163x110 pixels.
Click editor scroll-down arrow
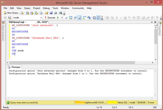pos(156,59)
